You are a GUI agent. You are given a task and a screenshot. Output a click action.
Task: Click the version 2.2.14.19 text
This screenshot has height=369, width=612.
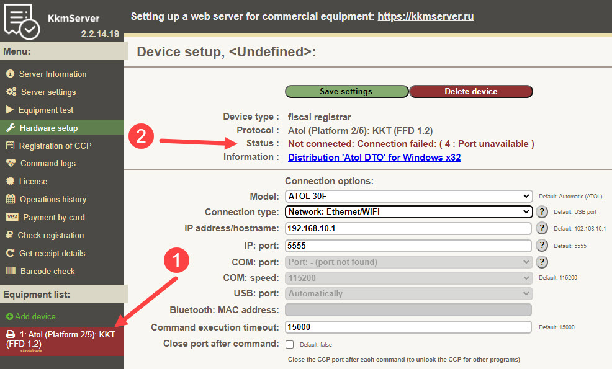(x=100, y=34)
